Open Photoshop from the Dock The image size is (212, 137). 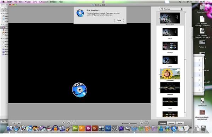tap(108, 128)
